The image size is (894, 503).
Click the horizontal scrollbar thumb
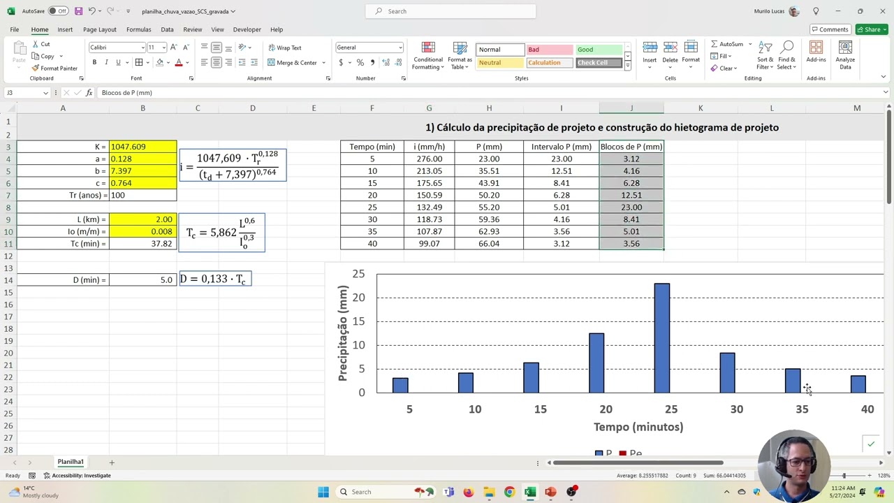639,462
